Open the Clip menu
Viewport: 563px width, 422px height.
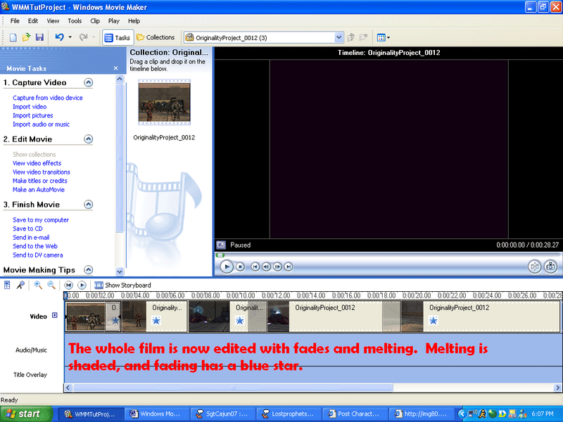click(x=95, y=21)
